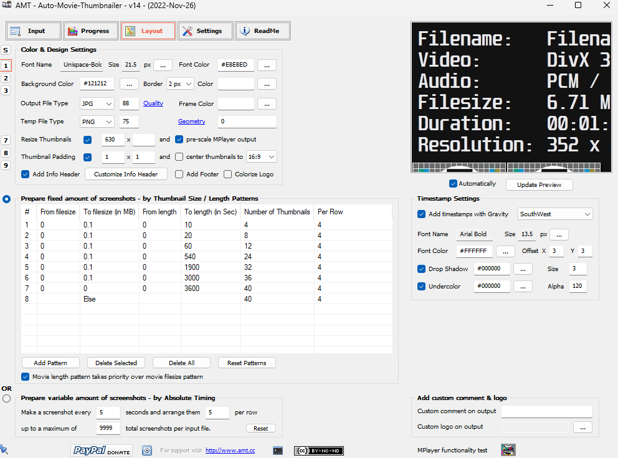Click the PayPal Donate image
618x458 pixels.
point(102,450)
